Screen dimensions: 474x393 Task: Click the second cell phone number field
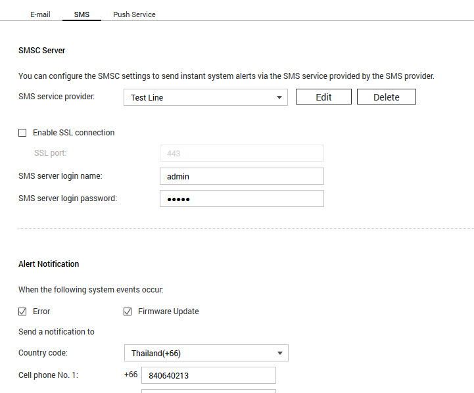[x=208, y=391]
